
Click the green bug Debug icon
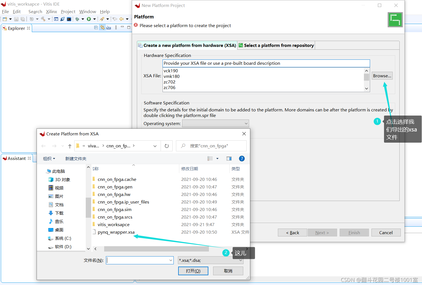pos(77,19)
